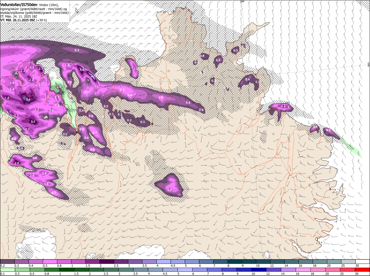Click the 0.2 precipitation label on map
The height and width of the screenshot is (276, 370).
click(129, 120)
